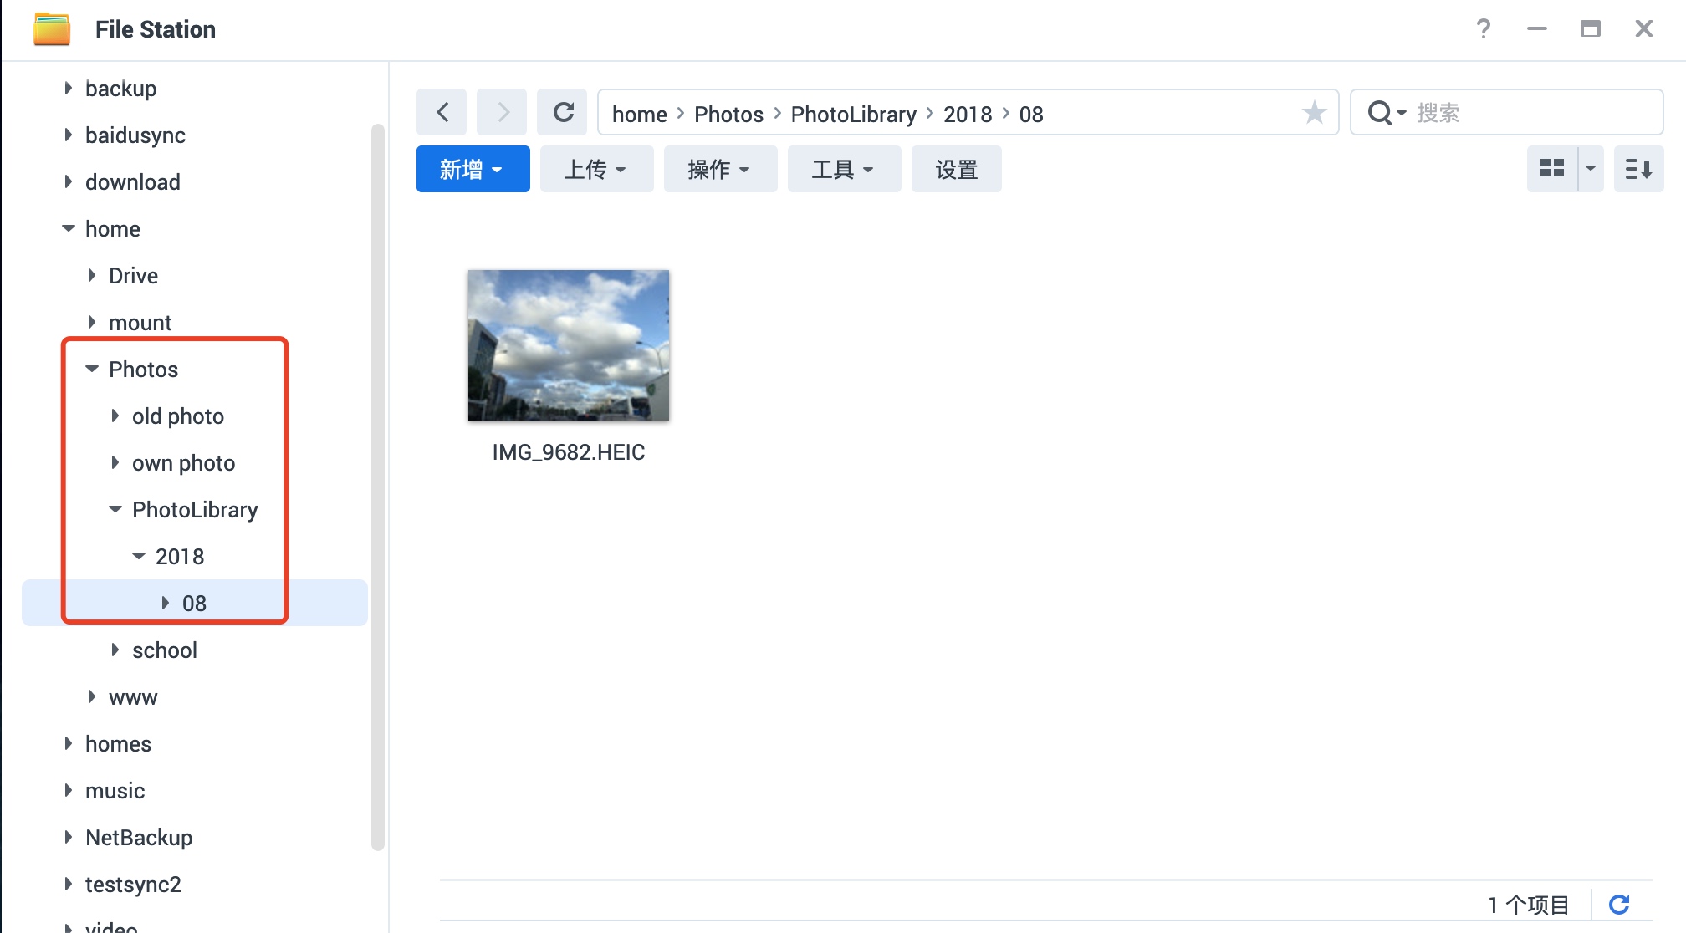
Task: Go forward with the right arrow button
Action: click(x=502, y=112)
